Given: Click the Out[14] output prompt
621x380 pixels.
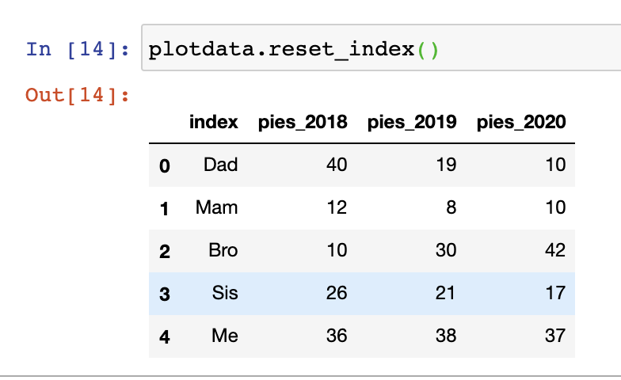Looking at the screenshot, I should click(78, 95).
